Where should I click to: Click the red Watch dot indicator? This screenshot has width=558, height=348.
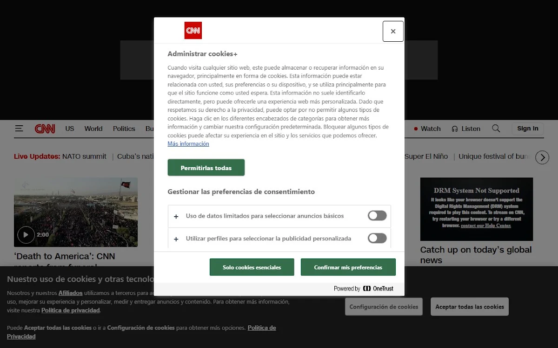pyautogui.click(x=416, y=129)
